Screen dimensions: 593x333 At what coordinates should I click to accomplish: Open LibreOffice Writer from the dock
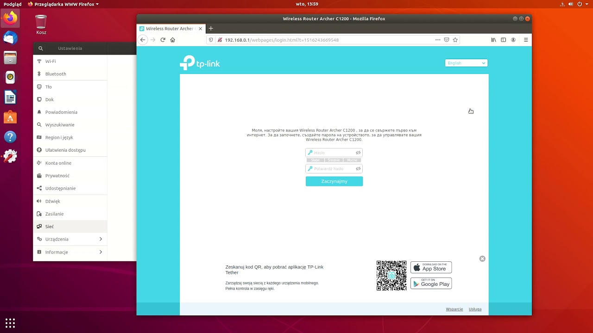point(10,98)
